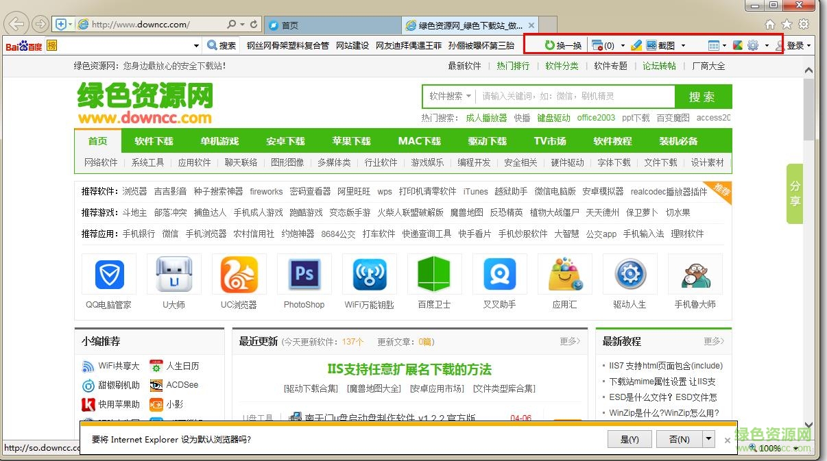Click the 搜索 magnifier icon in toolbar

(213, 45)
